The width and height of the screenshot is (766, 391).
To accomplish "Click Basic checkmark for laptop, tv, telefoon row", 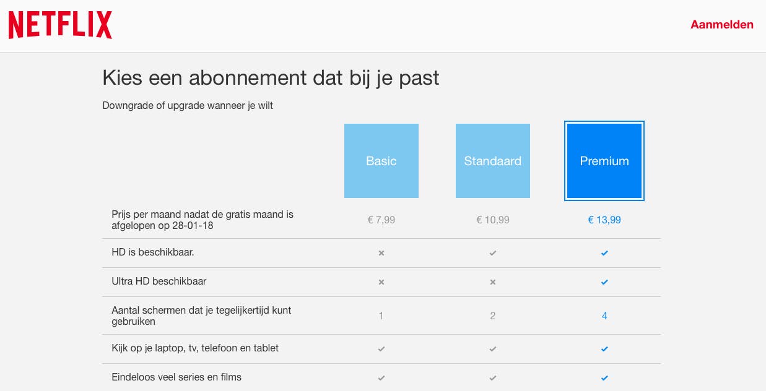I will tap(381, 349).
